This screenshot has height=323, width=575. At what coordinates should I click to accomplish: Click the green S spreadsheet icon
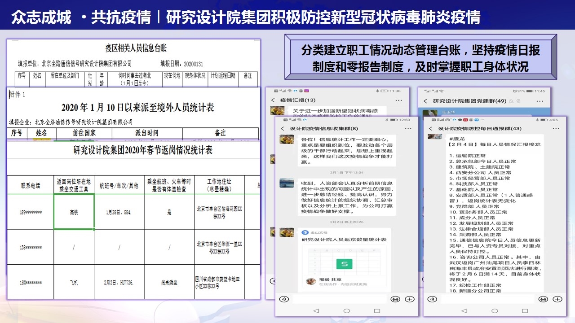coord(344,264)
